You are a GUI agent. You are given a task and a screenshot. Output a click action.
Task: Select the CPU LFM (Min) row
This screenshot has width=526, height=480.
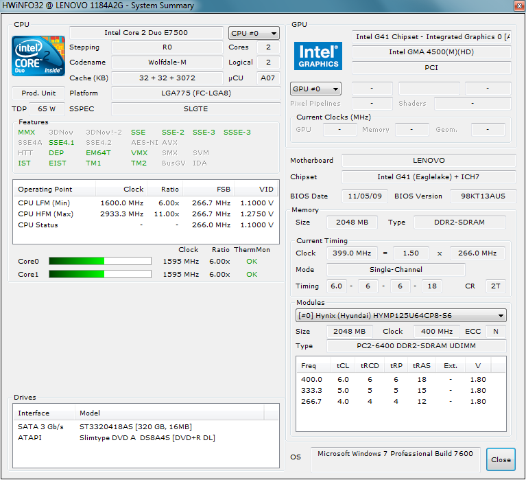click(145, 203)
